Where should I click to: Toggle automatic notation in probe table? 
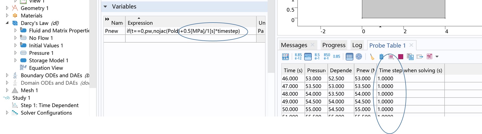tap(308, 56)
